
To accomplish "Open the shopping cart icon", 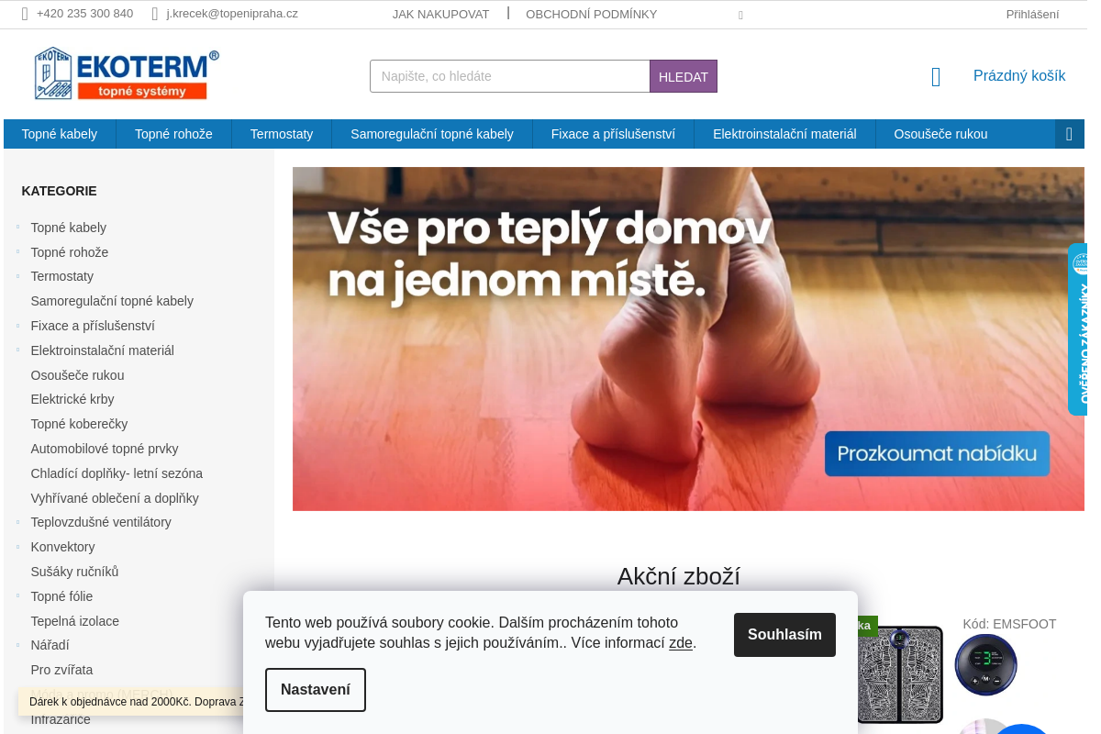I will (x=936, y=77).
